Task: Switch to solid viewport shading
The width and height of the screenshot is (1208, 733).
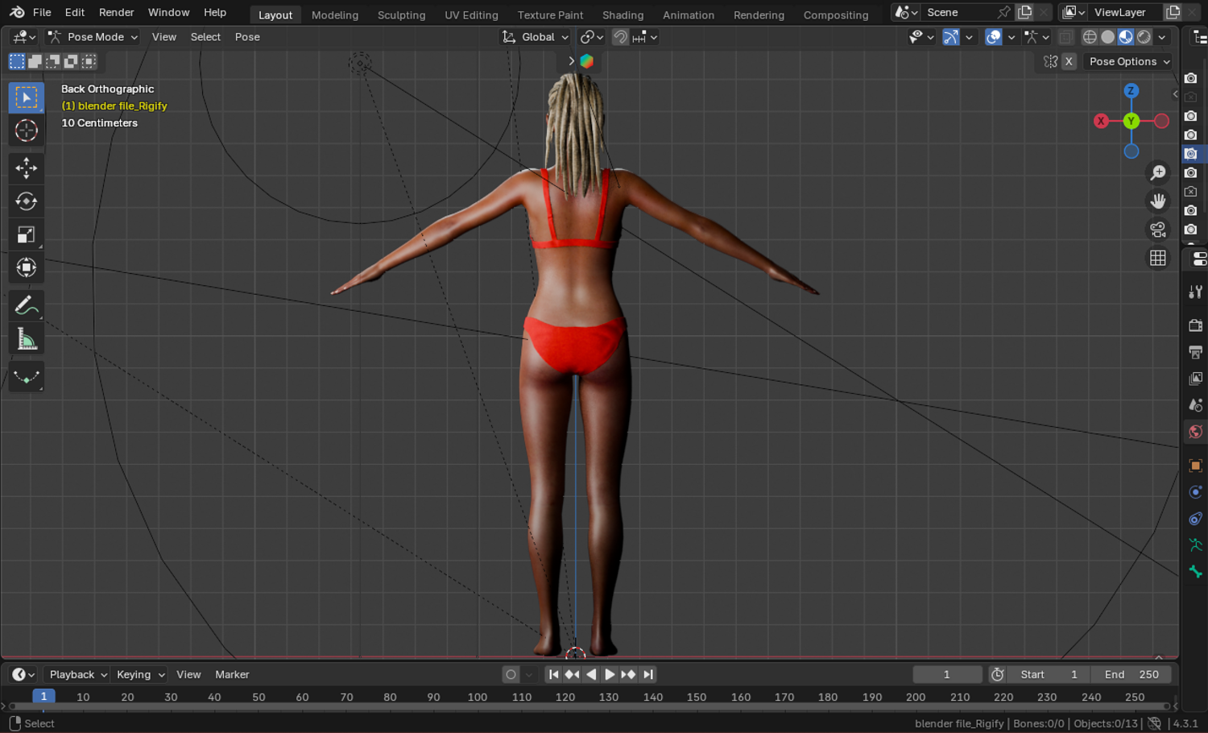Action: [1108, 37]
